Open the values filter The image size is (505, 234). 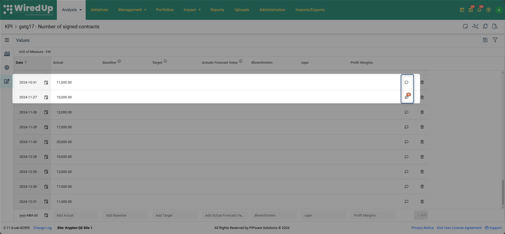495,40
